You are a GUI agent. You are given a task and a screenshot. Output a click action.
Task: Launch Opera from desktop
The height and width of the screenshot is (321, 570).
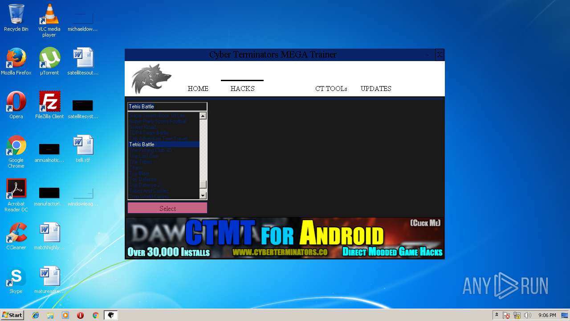pyautogui.click(x=16, y=105)
